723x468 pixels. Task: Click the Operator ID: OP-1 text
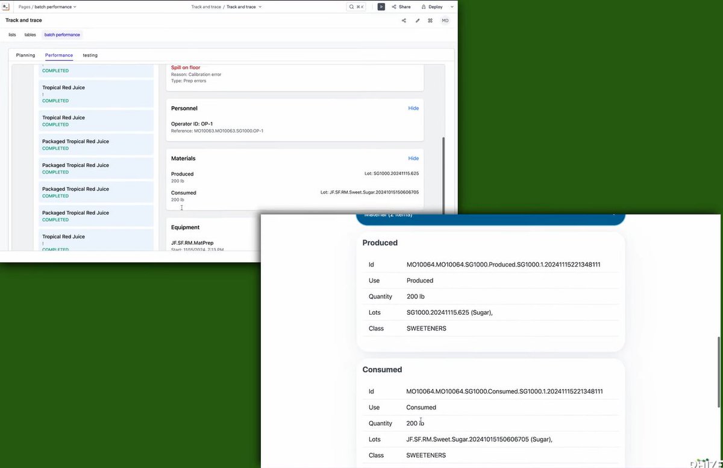192,124
